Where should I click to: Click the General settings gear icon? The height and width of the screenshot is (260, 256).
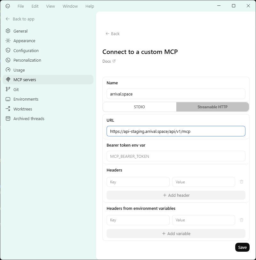(x=8, y=31)
